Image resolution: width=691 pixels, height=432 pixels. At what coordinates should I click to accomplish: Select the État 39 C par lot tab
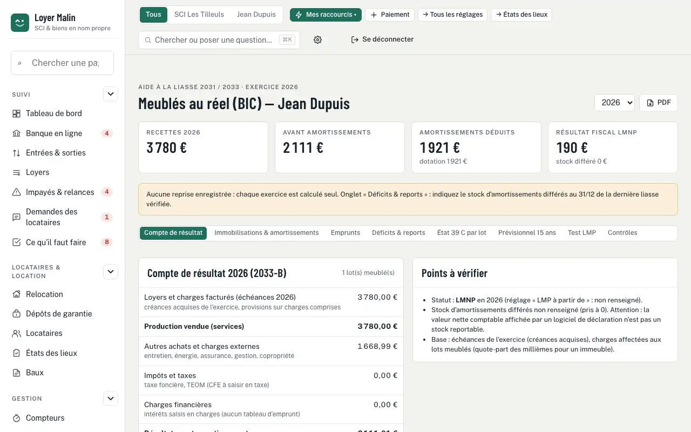pyautogui.click(x=462, y=233)
